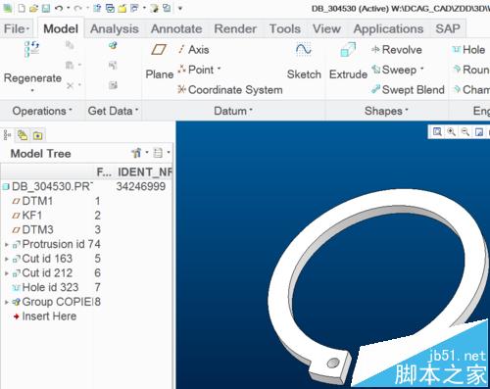Click the Zoom In icon in graphics toolbar
This screenshot has width=490, height=389.
pyautogui.click(x=452, y=131)
